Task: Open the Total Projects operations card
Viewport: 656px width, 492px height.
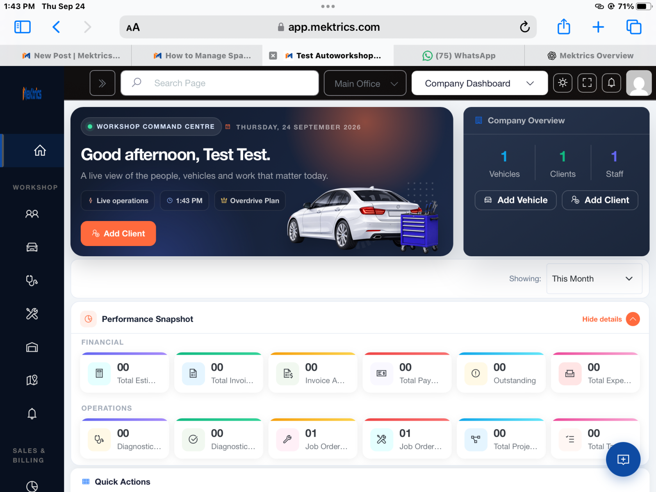Action: (501, 439)
